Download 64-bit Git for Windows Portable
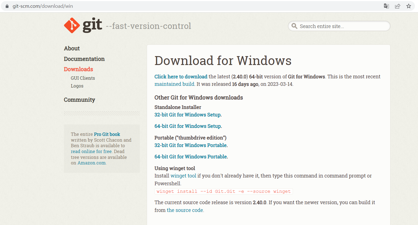 (191, 157)
